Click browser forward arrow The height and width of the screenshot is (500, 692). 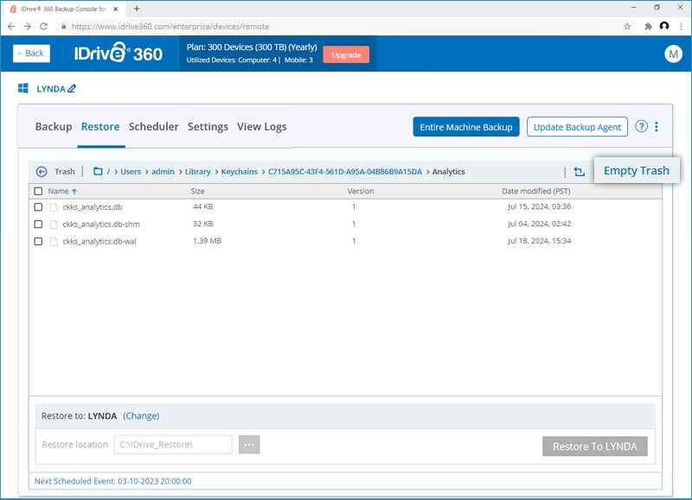coord(28,27)
